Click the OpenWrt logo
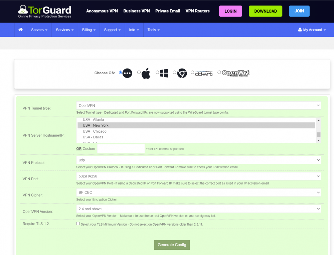The height and width of the screenshot is (255, 334). [235, 73]
